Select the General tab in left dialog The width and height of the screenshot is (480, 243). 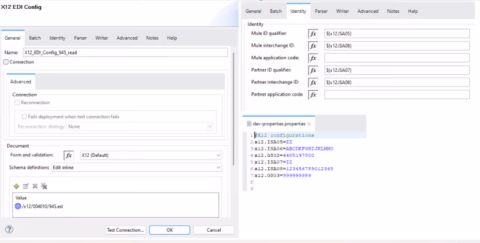[12, 38]
